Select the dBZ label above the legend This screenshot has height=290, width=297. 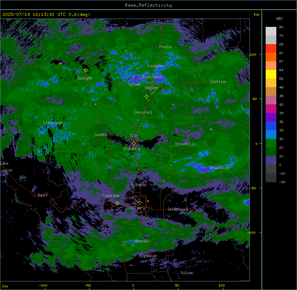coord(279,19)
